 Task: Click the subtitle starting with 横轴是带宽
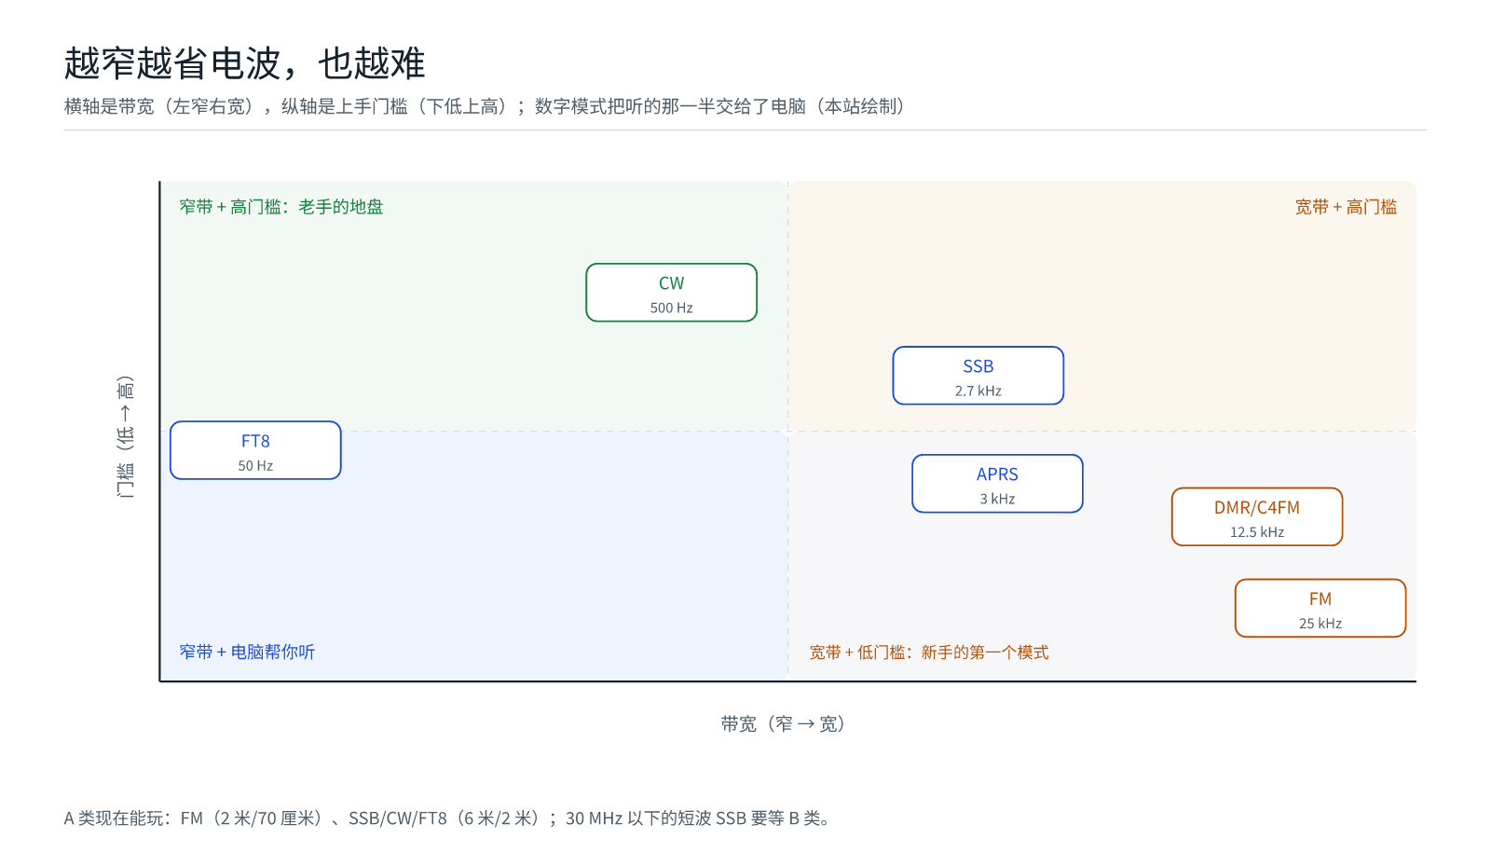coord(485,106)
